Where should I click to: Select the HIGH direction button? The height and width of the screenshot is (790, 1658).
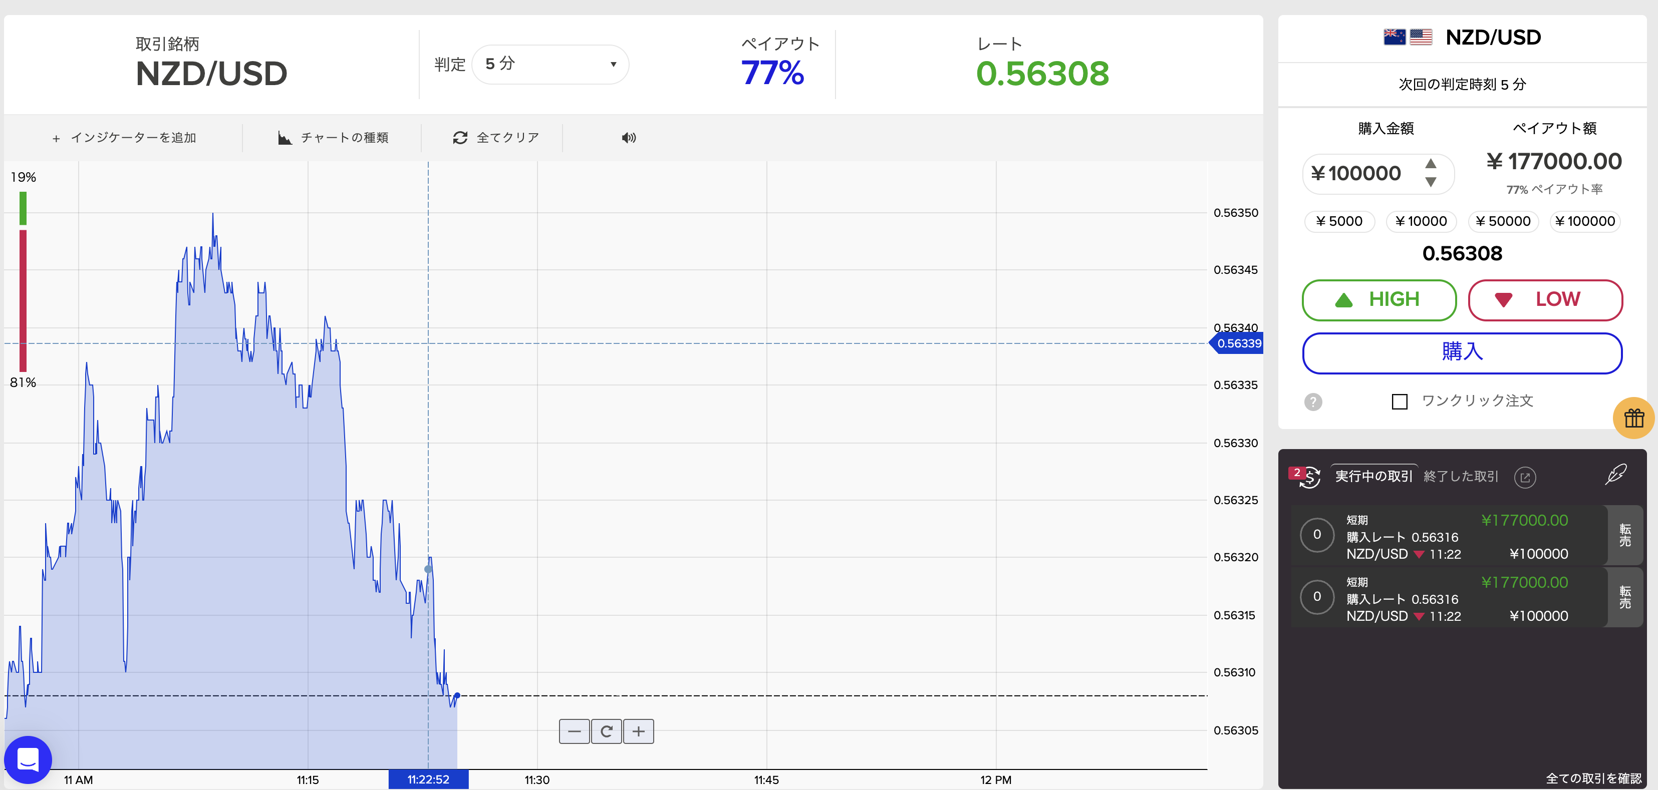click(1378, 300)
